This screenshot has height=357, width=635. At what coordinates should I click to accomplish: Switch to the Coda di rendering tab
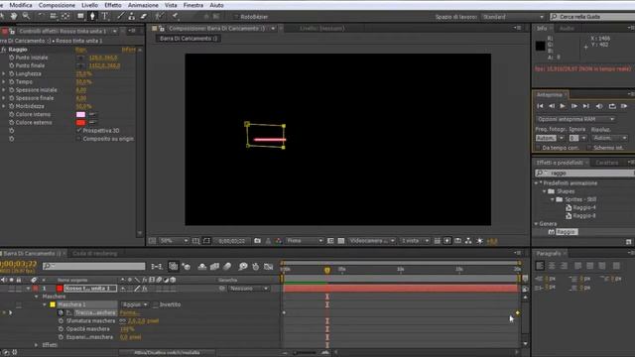(95, 254)
